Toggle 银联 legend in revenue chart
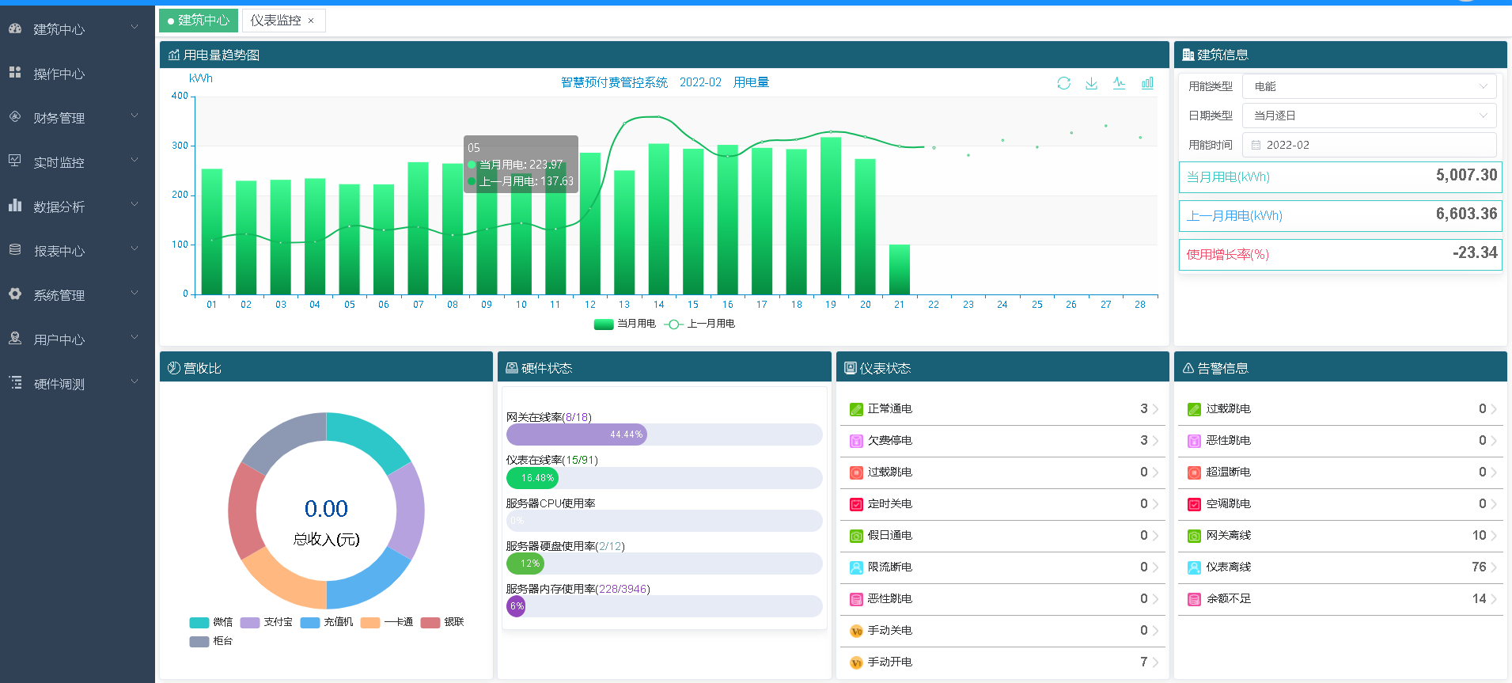This screenshot has height=683, width=1512. pos(442,622)
